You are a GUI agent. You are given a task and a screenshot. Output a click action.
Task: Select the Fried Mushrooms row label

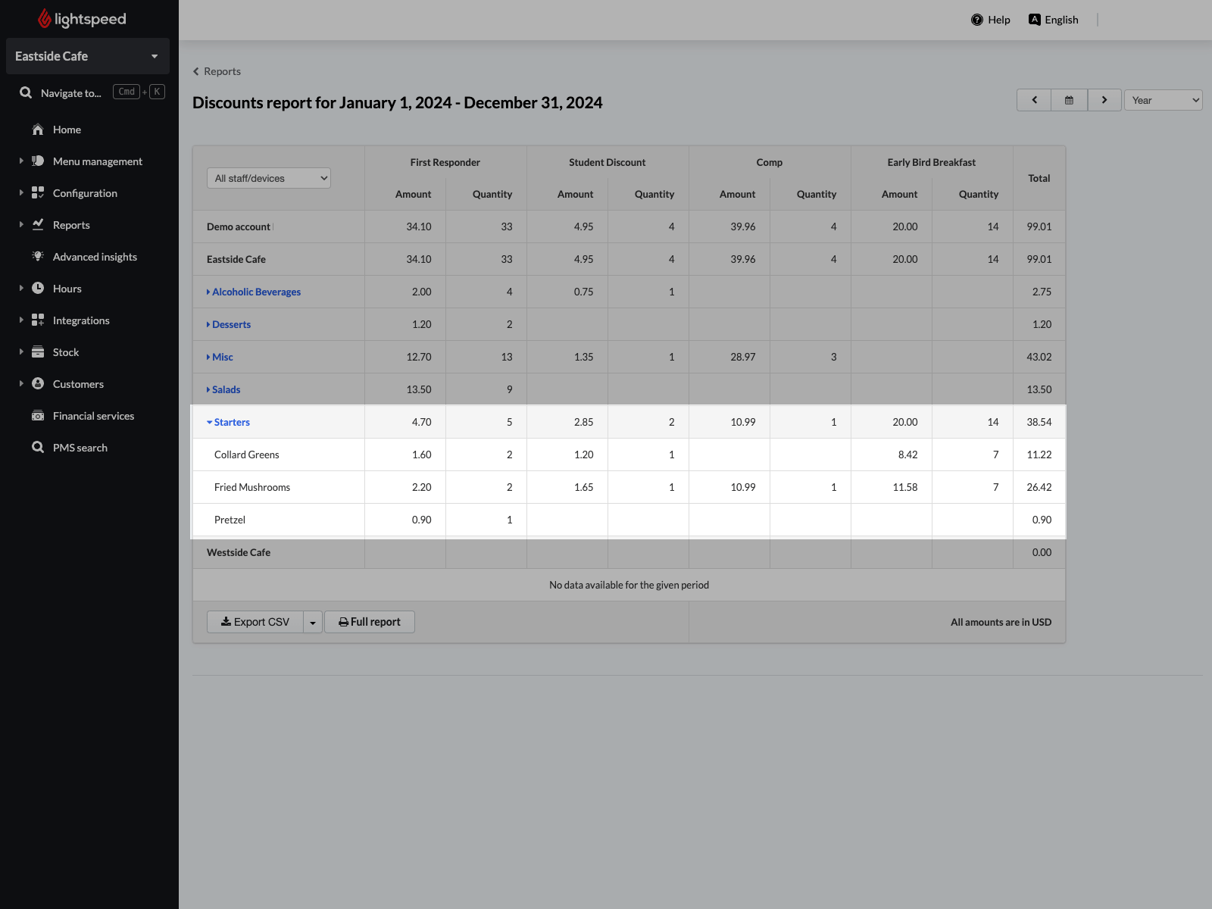click(x=252, y=487)
